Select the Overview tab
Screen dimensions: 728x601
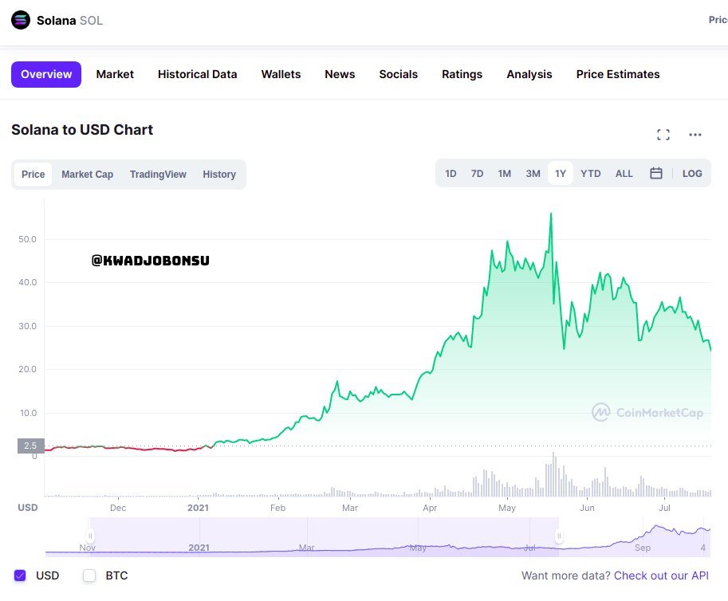pos(46,74)
